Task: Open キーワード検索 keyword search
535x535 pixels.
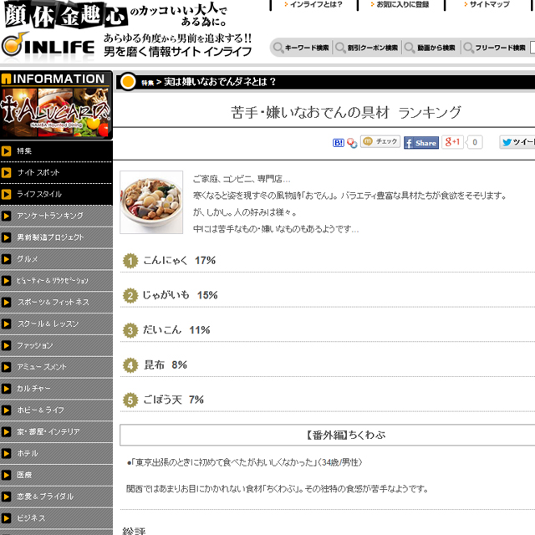Action: pos(301,48)
